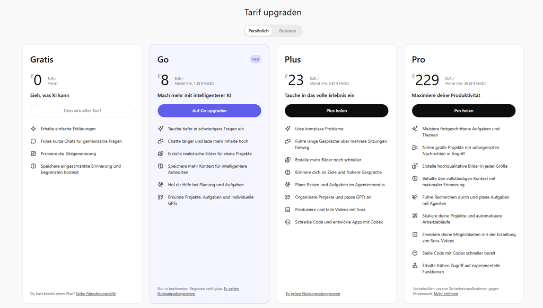This screenshot has width=543, height=308.
Task: Click the agent icon beside 'Plane Reisen im Agentenmodus'
Action: (288, 185)
